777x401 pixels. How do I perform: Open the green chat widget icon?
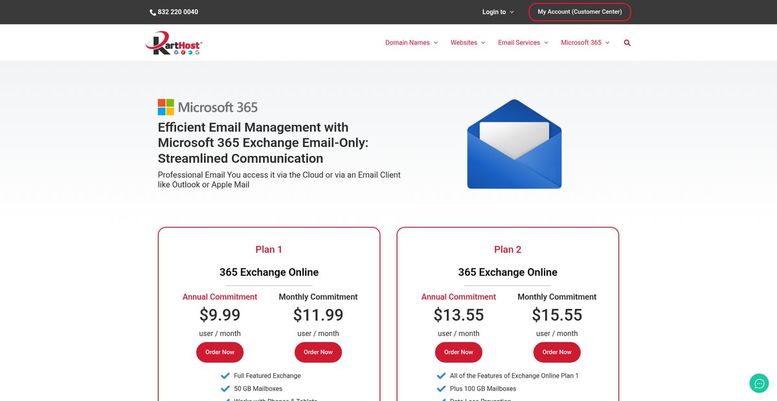coord(759,383)
